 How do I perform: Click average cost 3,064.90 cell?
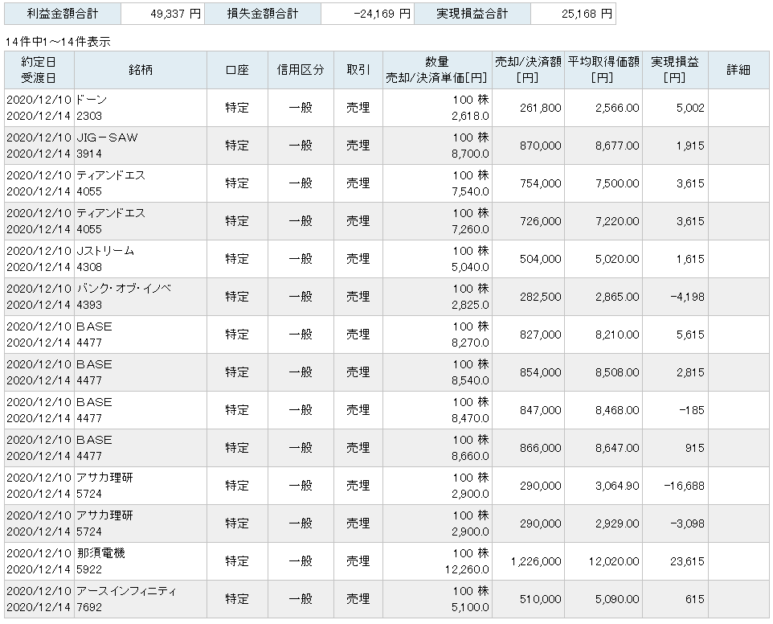coord(603,486)
